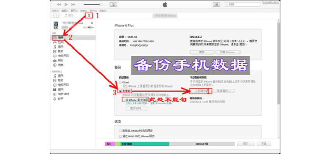This screenshot has height=154, width=330.
Task: Click the phone number +86 186-2738-1699
Action: (143, 41)
